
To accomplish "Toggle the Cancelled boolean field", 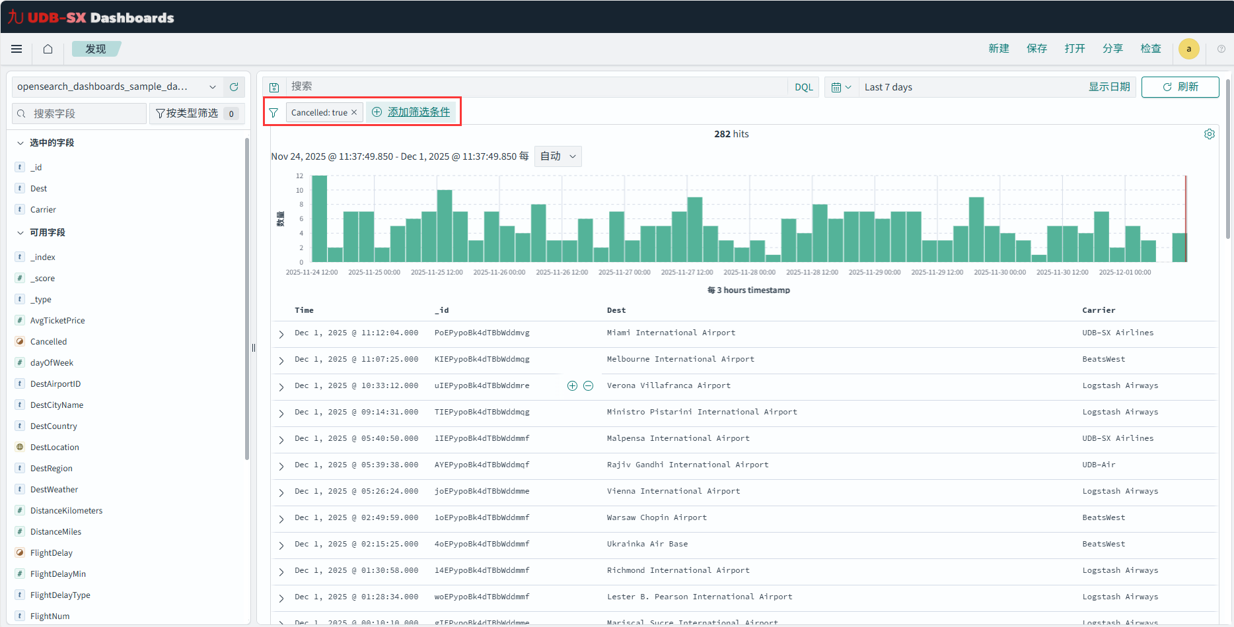I will pyautogui.click(x=48, y=342).
